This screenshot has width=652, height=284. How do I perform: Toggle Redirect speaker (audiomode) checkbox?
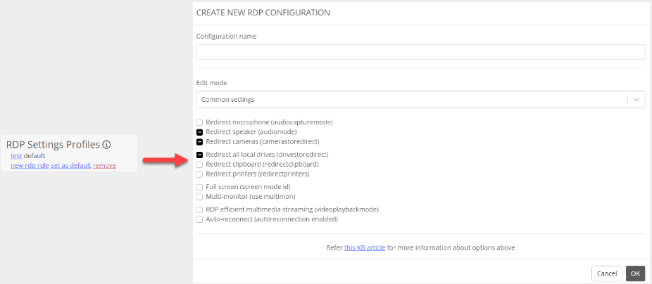point(200,132)
